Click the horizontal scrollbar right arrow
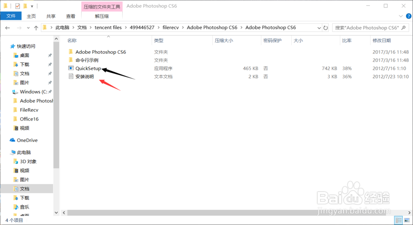This screenshot has width=413, height=225. point(409,213)
